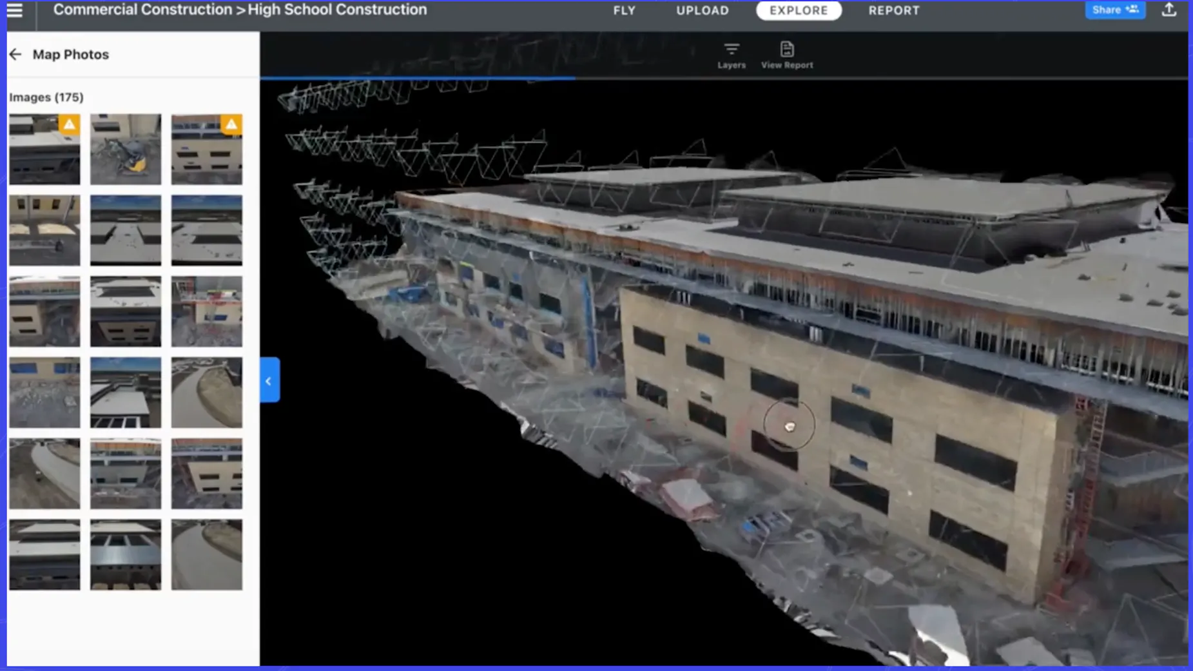Click the warning badge on the third thumbnail

pos(231,125)
